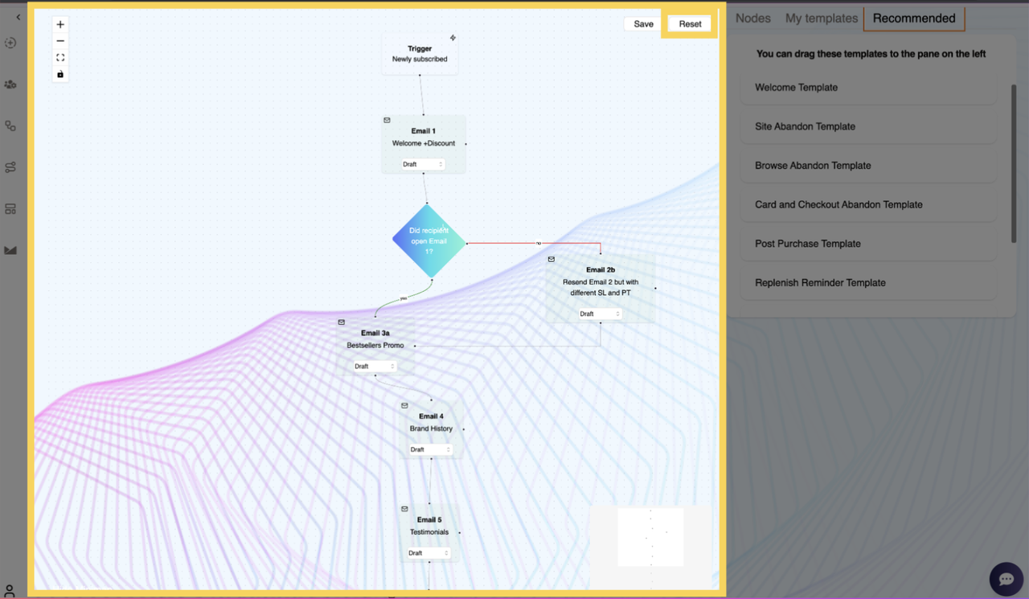Image resolution: width=1029 pixels, height=599 pixels.
Task: Toggle the canvas interactivity lock
Action: (59, 74)
